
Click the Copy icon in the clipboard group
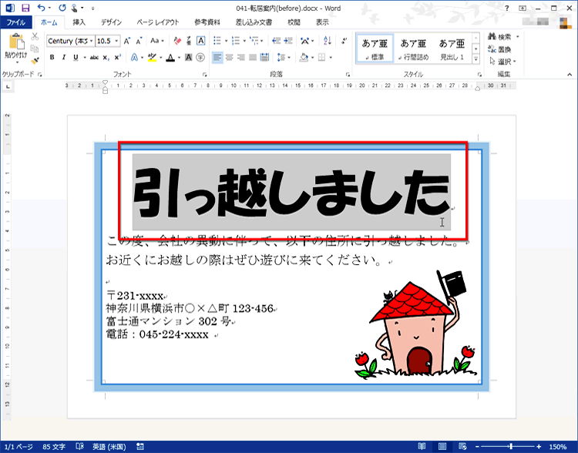35,49
